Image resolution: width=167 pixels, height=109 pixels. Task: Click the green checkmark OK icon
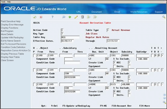(x=35, y=17)
